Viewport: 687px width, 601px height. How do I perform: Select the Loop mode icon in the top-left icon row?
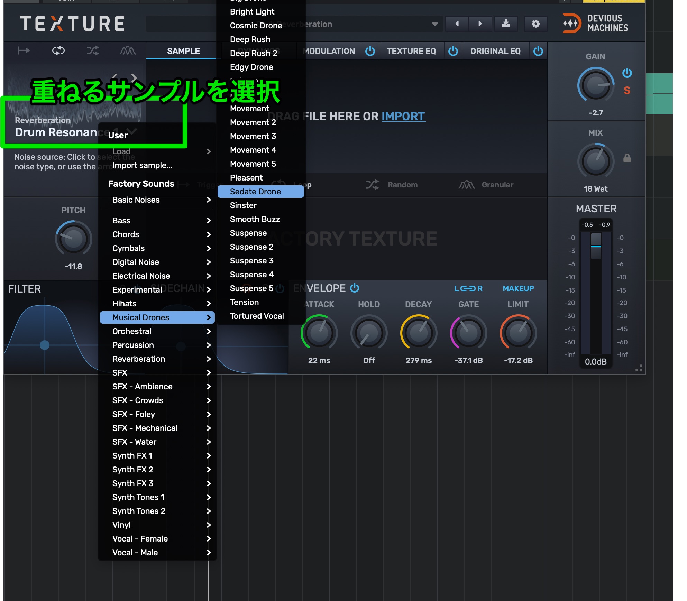58,51
